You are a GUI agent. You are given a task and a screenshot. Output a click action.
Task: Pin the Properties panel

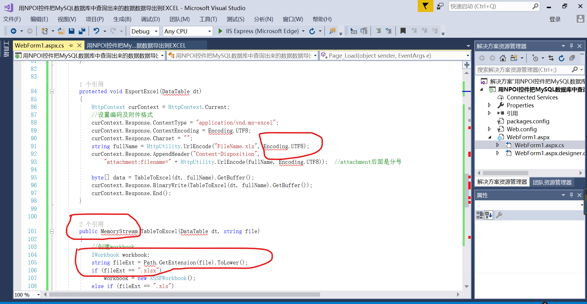tap(571, 195)
